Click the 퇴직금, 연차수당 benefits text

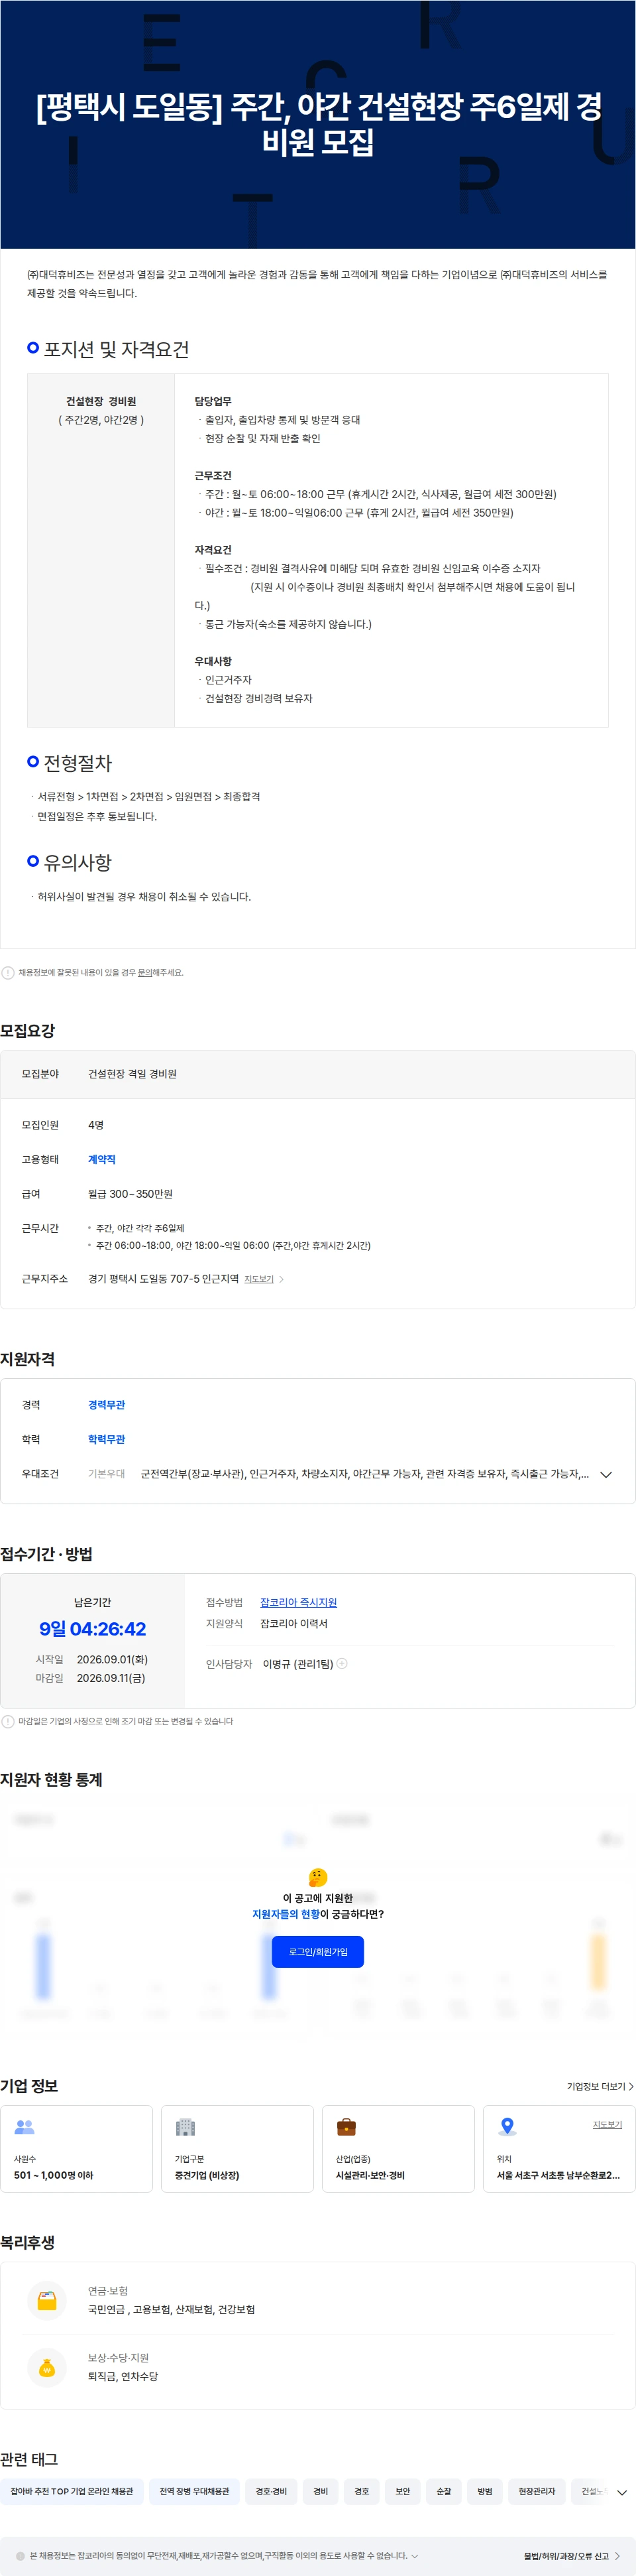[x=123, y=2376]
